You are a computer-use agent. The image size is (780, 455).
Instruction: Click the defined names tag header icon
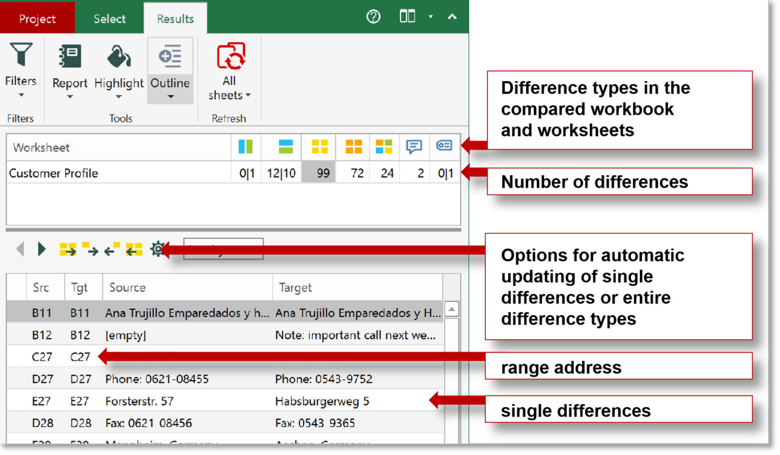tap(444, 146)
